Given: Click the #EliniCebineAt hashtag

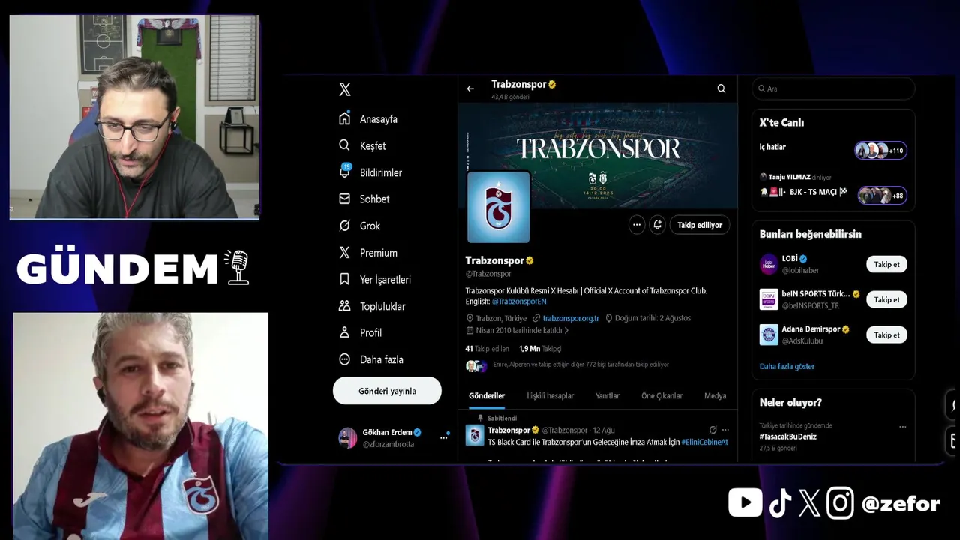Looking at the screenshot, I should 705,442.
